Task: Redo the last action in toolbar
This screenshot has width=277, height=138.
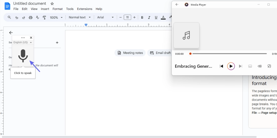Action: (x=24, y=17)
